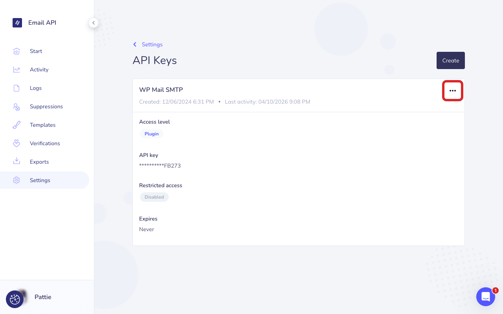Screen dimensions: 503x314
Task: Click the API Keys page heading
Action: (155, 60)
